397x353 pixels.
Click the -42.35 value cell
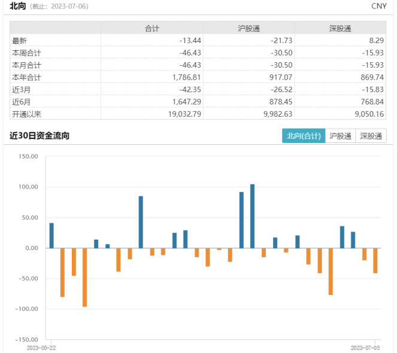pyautogui.click(x=190, y=90)
